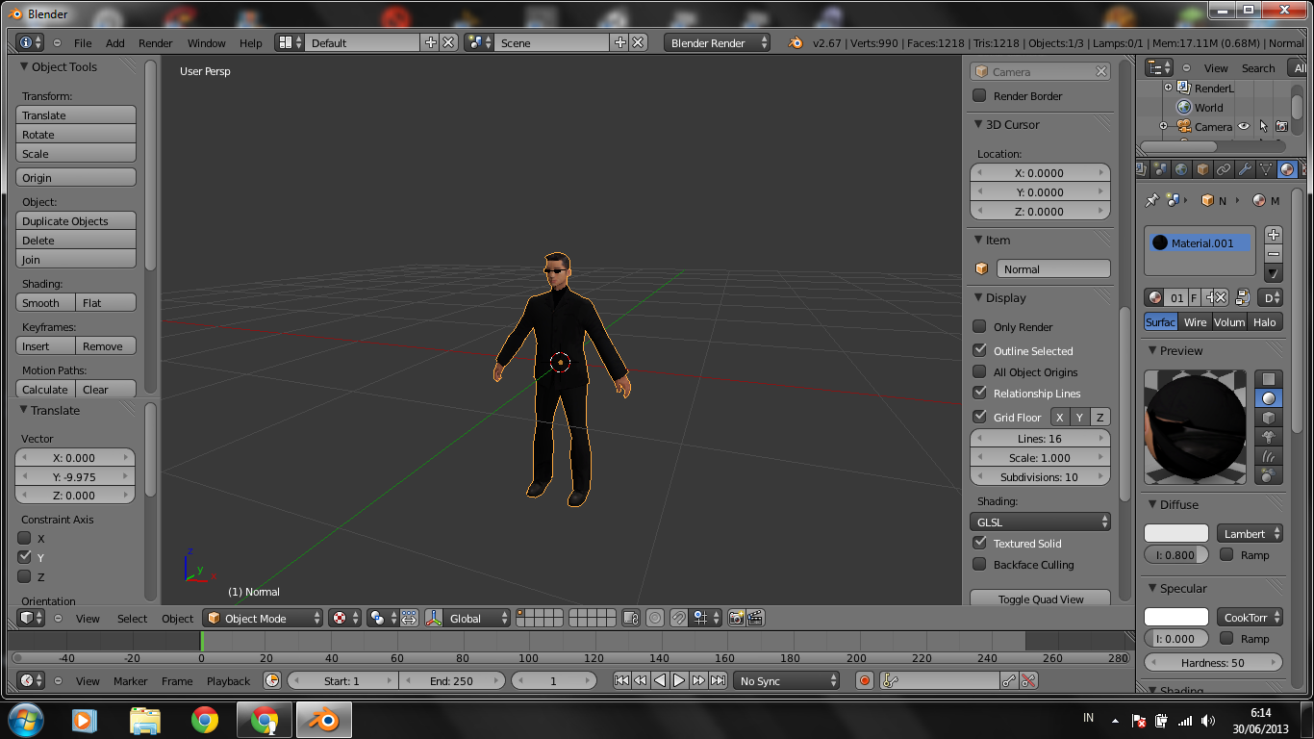Viewport: 1314px width, 739px height.
Task: Open the File menu
Action: coord(83,43)
